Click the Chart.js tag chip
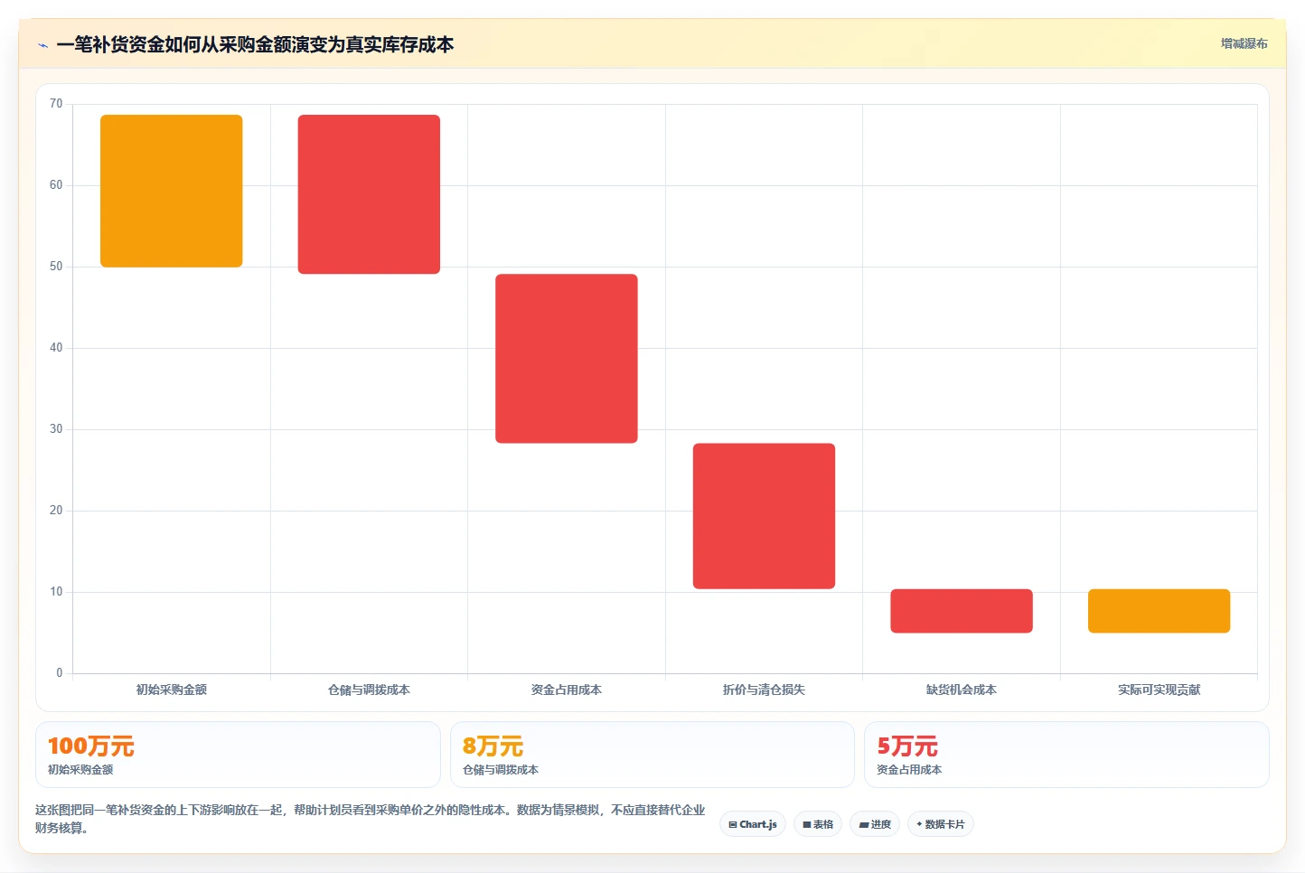 [x=753, y=824]
